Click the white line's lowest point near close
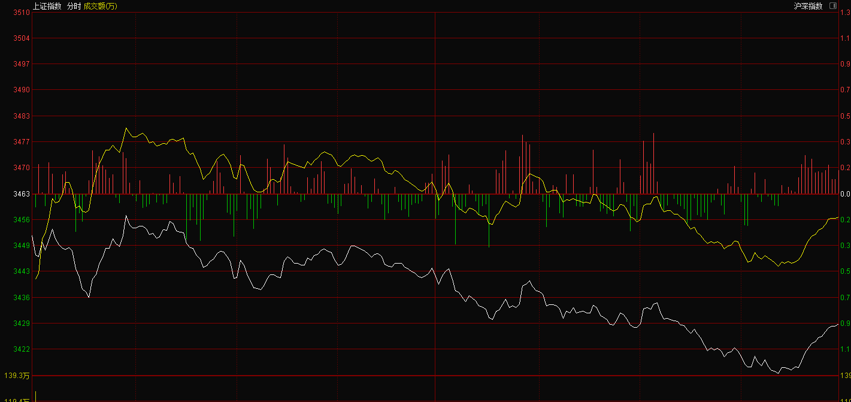 coord(777,373)
